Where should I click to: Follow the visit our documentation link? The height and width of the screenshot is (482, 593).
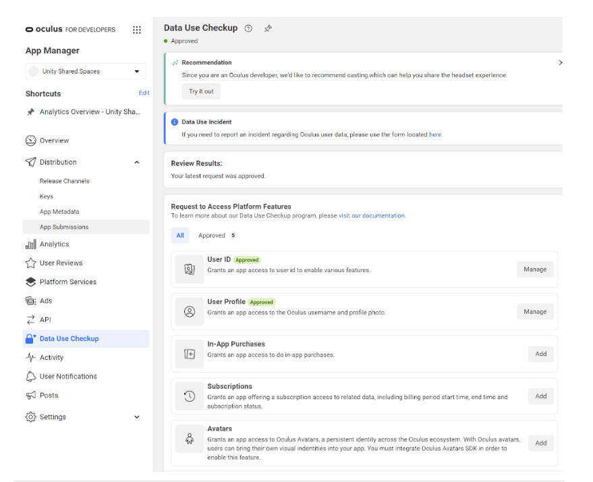372,216
